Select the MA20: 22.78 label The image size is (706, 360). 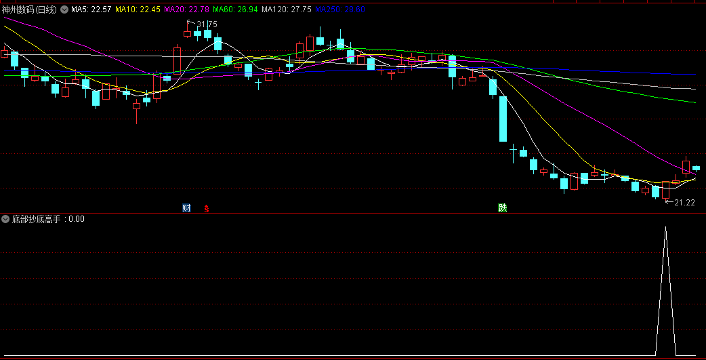pos(187,9)
